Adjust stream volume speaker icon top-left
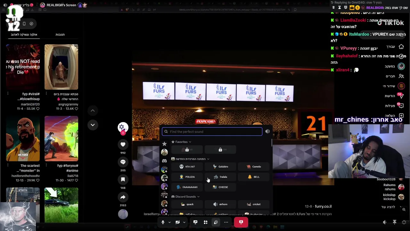This screenshot has height=231, width=410. [x=5, y=5]
